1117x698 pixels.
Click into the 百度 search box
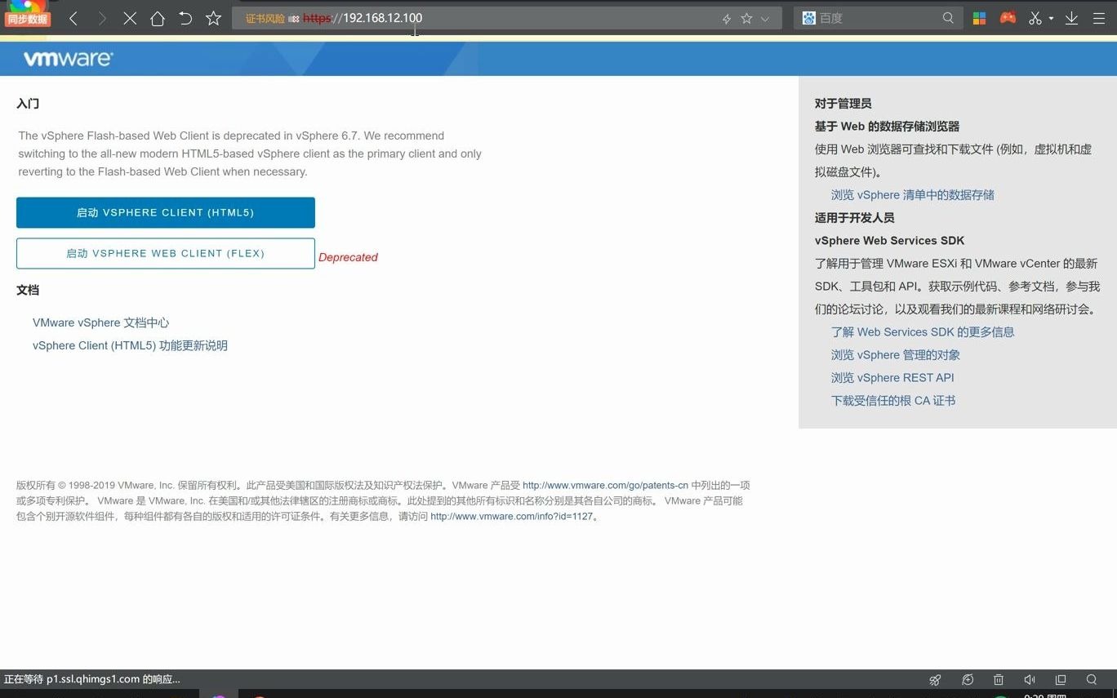click(x=878, y=18)
